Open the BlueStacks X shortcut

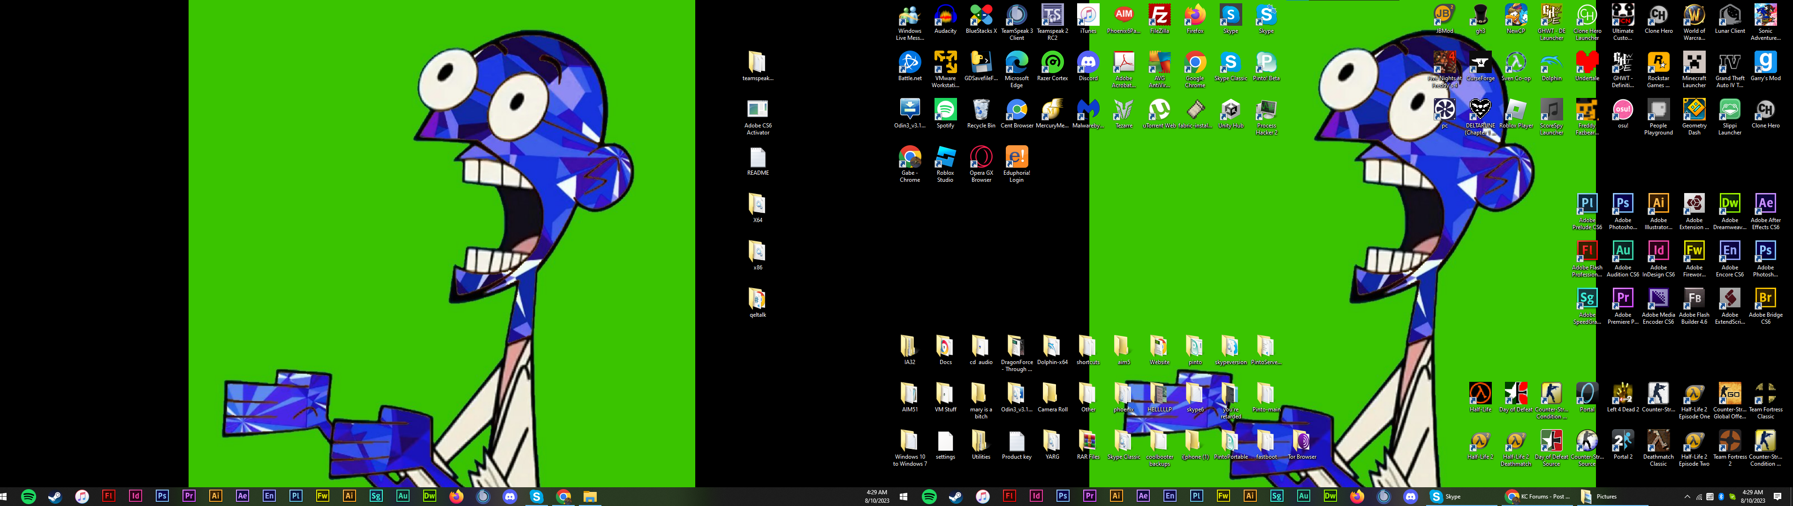(x=981, y=19)
